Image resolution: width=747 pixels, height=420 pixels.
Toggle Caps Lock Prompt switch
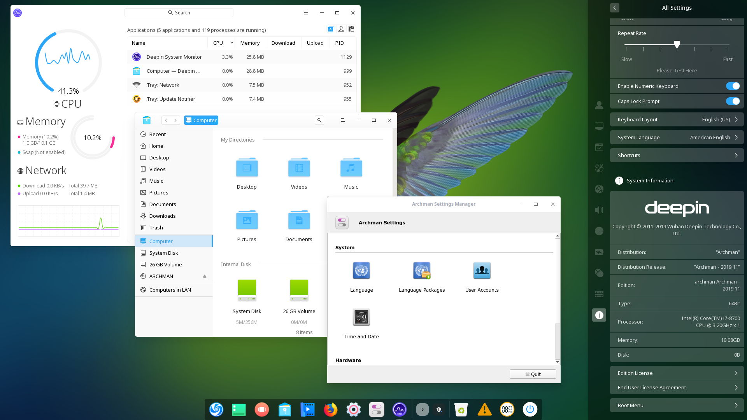pyautogui.click(x=733, y=101)
